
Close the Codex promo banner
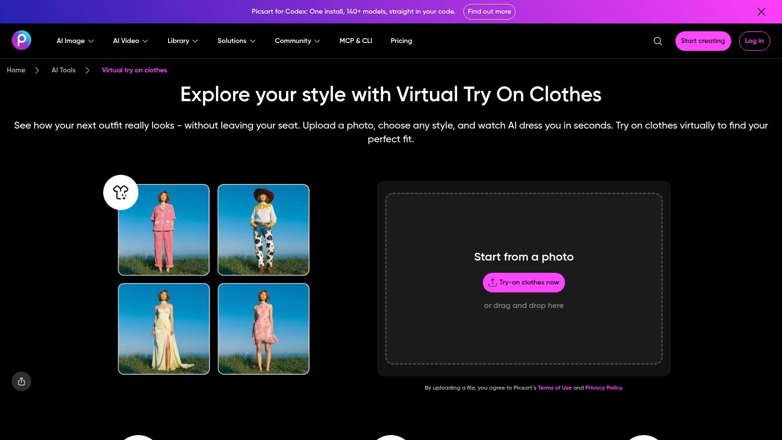point(761,12)
